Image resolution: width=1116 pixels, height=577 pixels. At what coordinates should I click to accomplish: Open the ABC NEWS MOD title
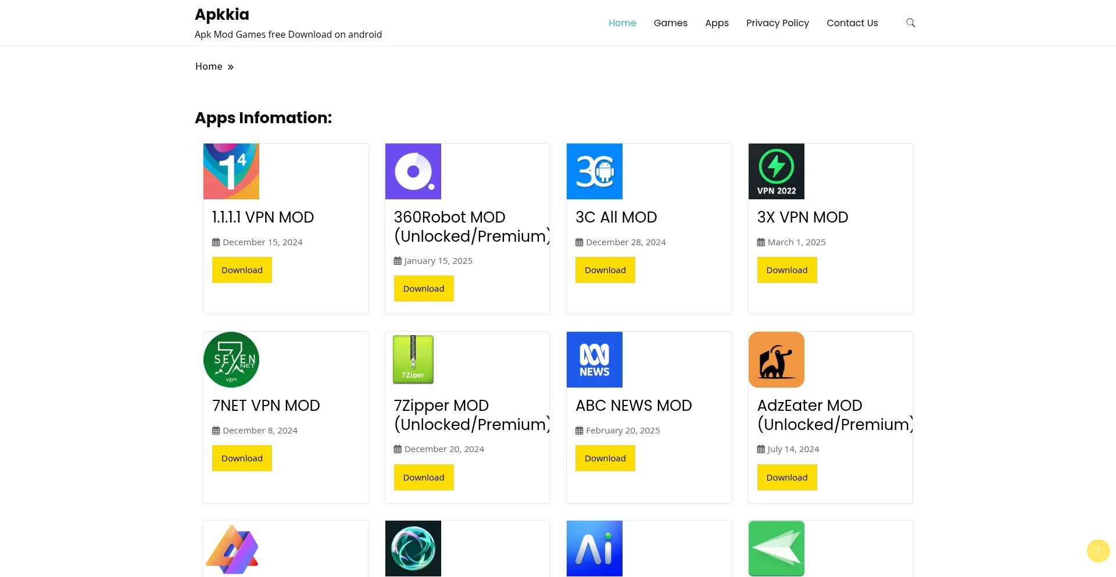tap(634, 406)
